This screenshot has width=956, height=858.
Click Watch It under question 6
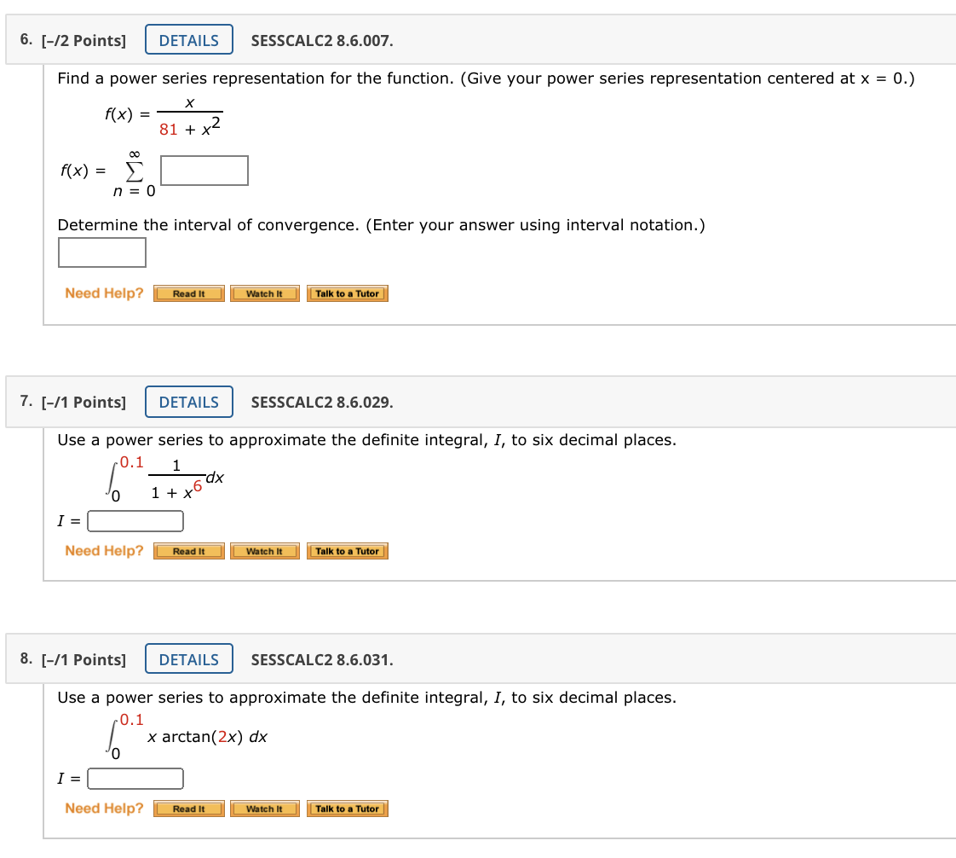point(265,293)
